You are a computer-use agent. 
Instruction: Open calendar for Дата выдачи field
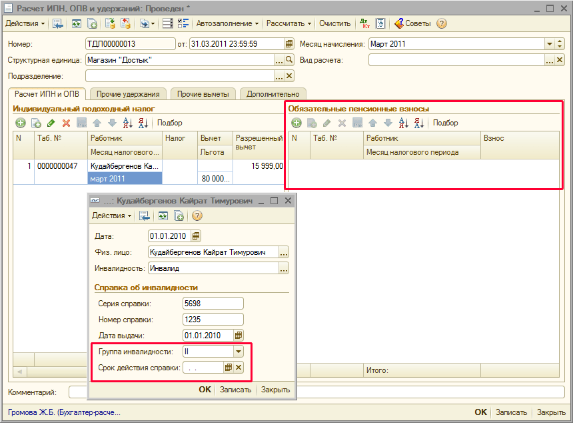point(239,336)
